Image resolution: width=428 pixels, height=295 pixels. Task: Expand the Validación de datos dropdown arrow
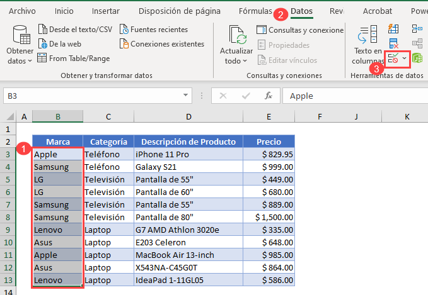tap(404, 58)
